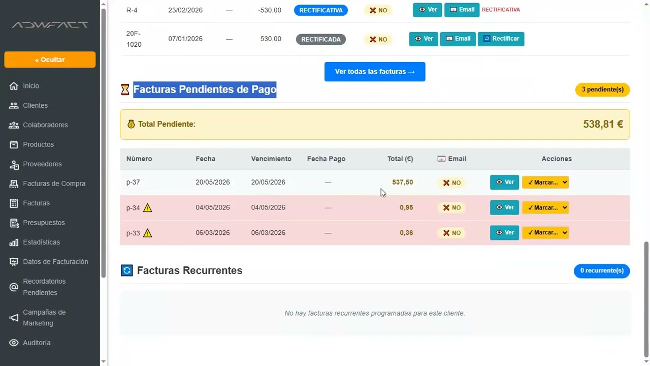Viewport: 650px width, 366px height.
Task: Click the Acciones column header
Action: click(557, 159)
